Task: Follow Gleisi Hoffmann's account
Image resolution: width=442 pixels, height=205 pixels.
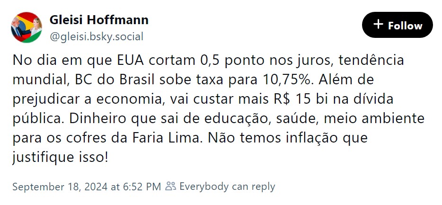Action: point(397,25)
